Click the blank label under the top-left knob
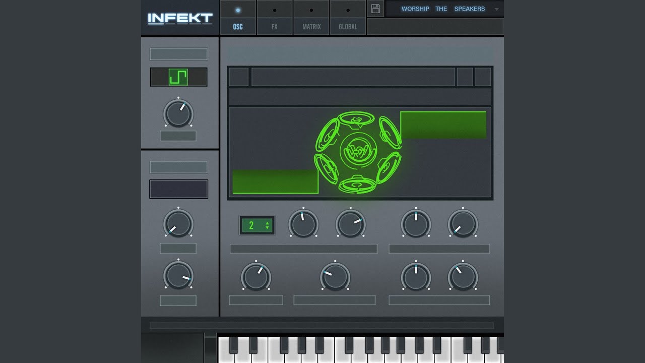The width and height of the screenshot is (645, 363). pos(178,136)
